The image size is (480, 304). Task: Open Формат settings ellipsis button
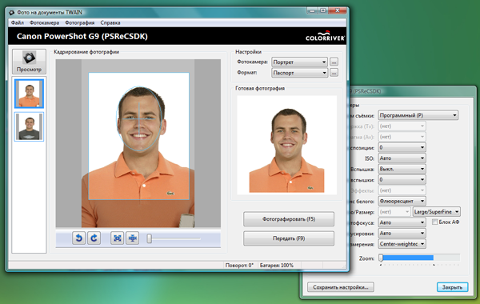(x=334, y=73)
